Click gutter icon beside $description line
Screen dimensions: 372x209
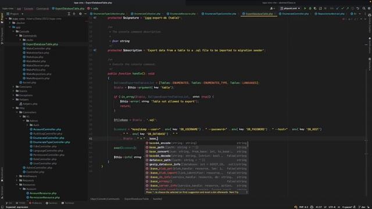click(95, 51)
